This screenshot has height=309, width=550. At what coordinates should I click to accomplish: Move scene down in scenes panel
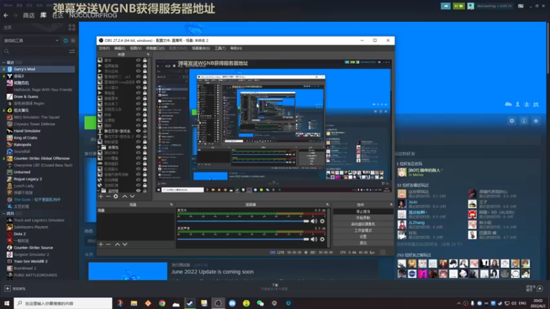pos(125,244)
